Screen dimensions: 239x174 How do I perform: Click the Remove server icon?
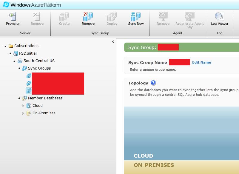(37, 16)
